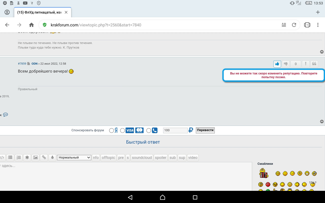Viewport: 325px width, 203px height.
Task: Quote post #7859 using the quote icon
Action: (x=314, y=64)
